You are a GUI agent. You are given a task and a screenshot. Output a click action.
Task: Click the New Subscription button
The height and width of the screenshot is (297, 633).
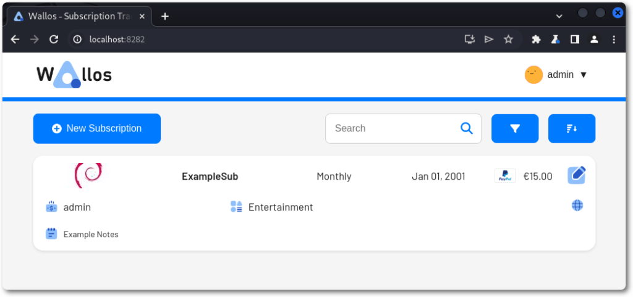[x=97, y=128]
